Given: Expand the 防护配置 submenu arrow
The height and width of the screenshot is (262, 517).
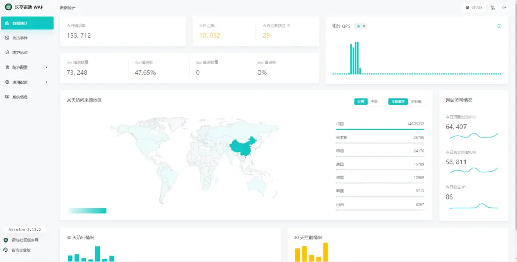Looking at the screenshot, I should 46,67.
